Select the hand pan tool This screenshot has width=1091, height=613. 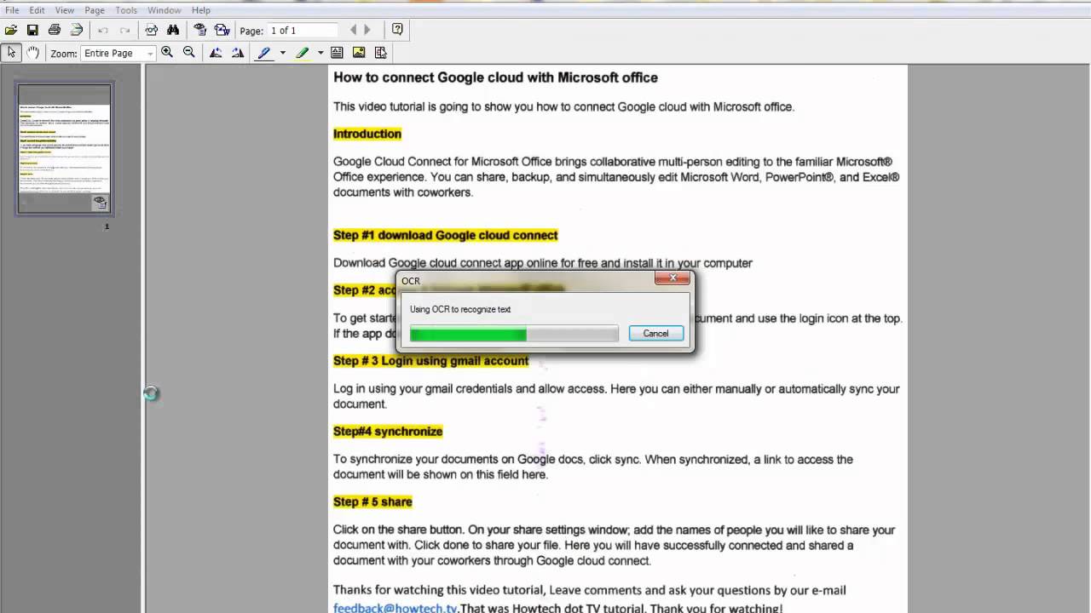coord(32,53)
